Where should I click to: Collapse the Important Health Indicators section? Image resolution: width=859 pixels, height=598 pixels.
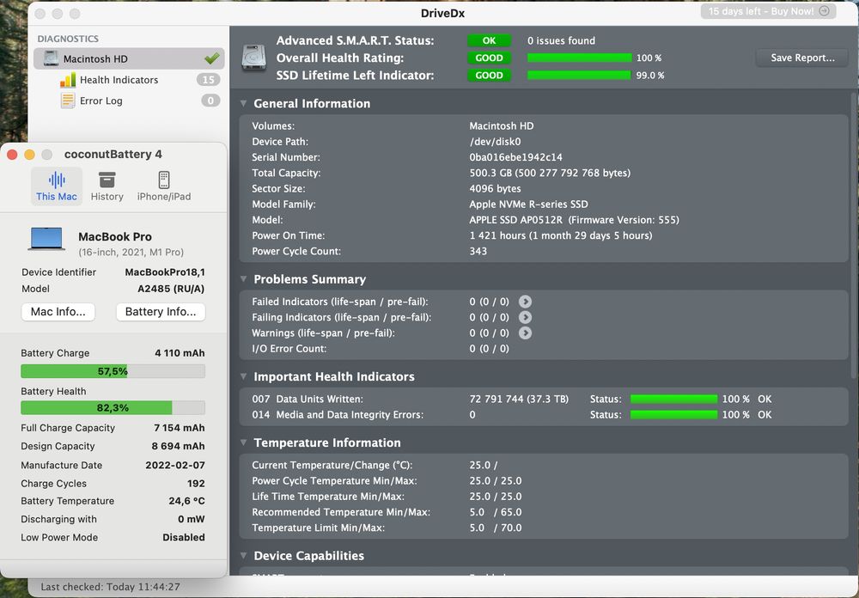pyautogui.click(x=243, y=376)
